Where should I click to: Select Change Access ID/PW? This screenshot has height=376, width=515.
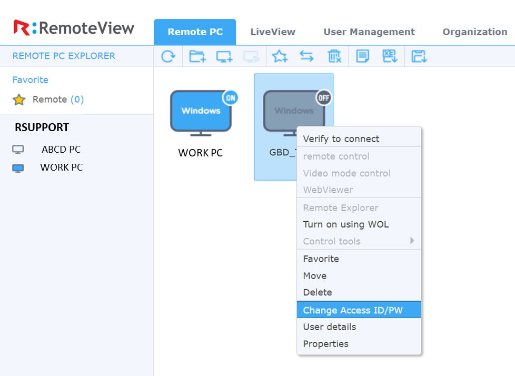pyautogui.click(x=359, y=310)
